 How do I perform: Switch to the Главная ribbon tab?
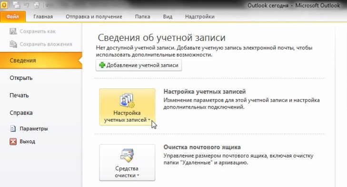coord(43,17)
